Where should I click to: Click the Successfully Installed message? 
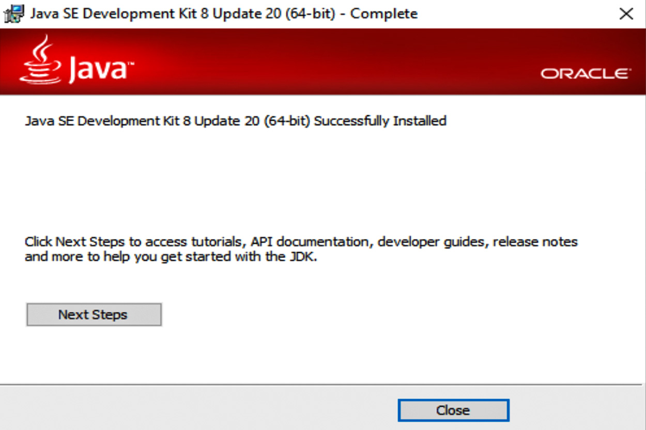380,121
